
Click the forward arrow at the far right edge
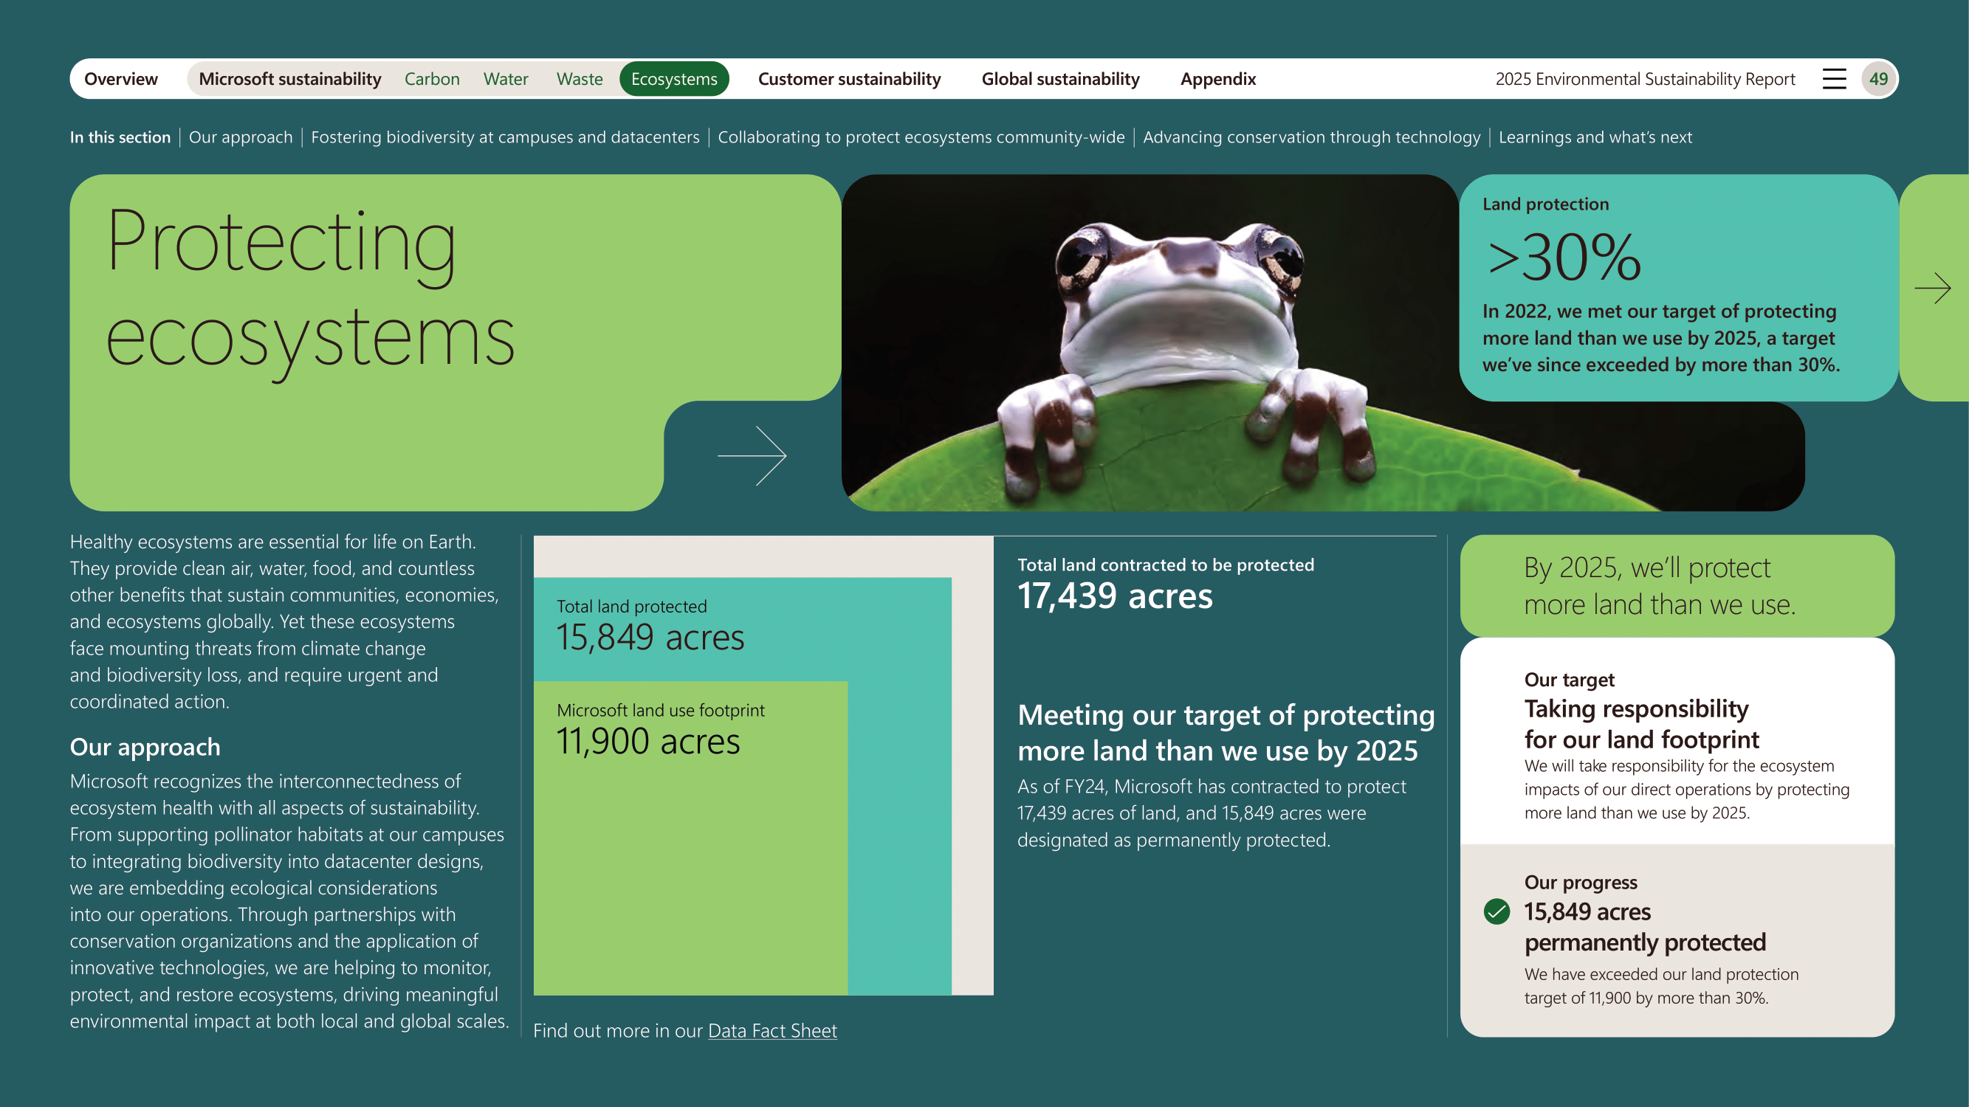(x=1935, y=288)
